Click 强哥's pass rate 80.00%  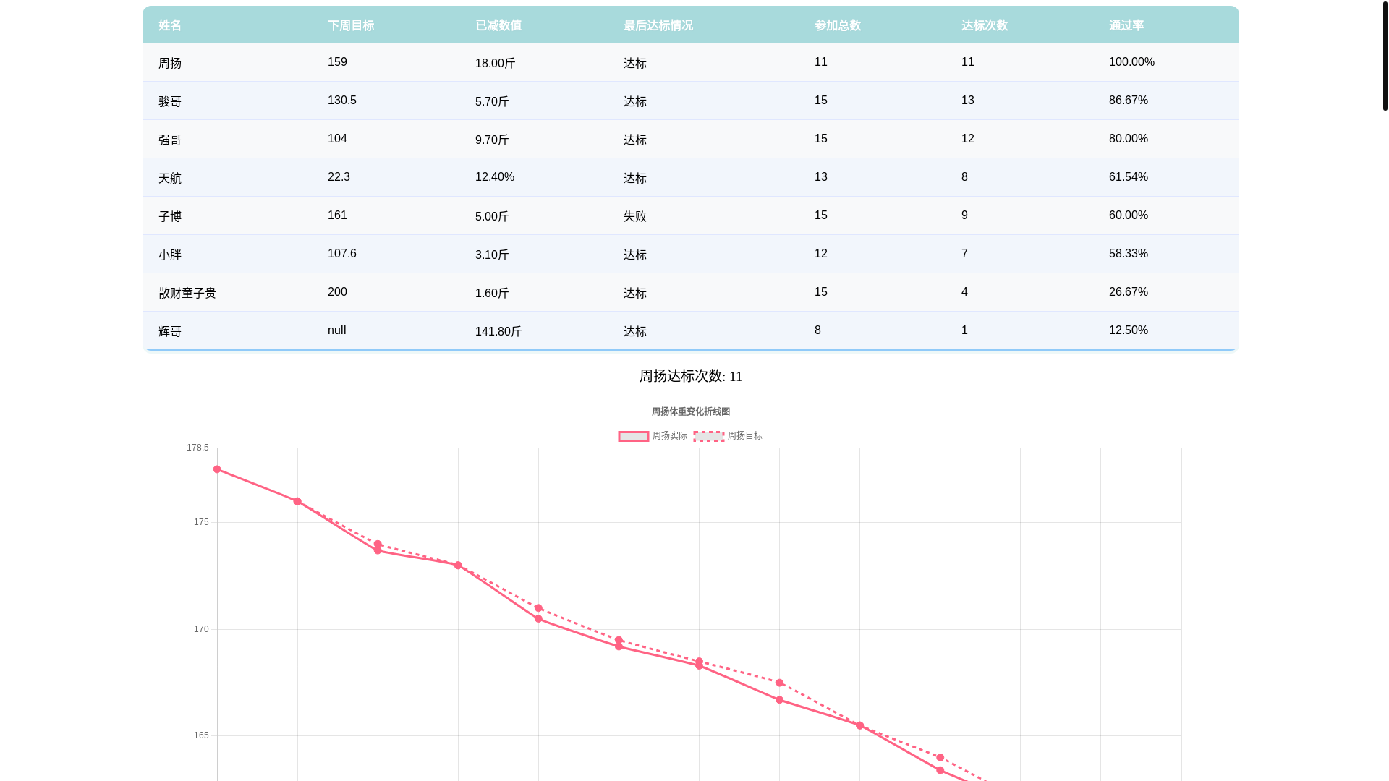pos(1129,139)
